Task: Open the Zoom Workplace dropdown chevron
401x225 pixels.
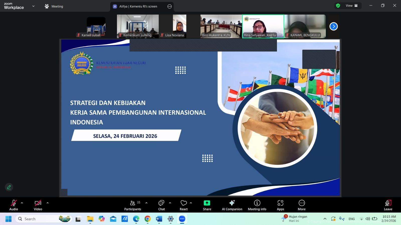Action: [33, 6]
